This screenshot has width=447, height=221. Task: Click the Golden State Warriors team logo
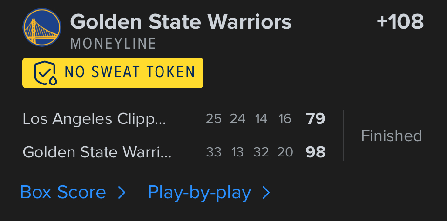[42, 27]
